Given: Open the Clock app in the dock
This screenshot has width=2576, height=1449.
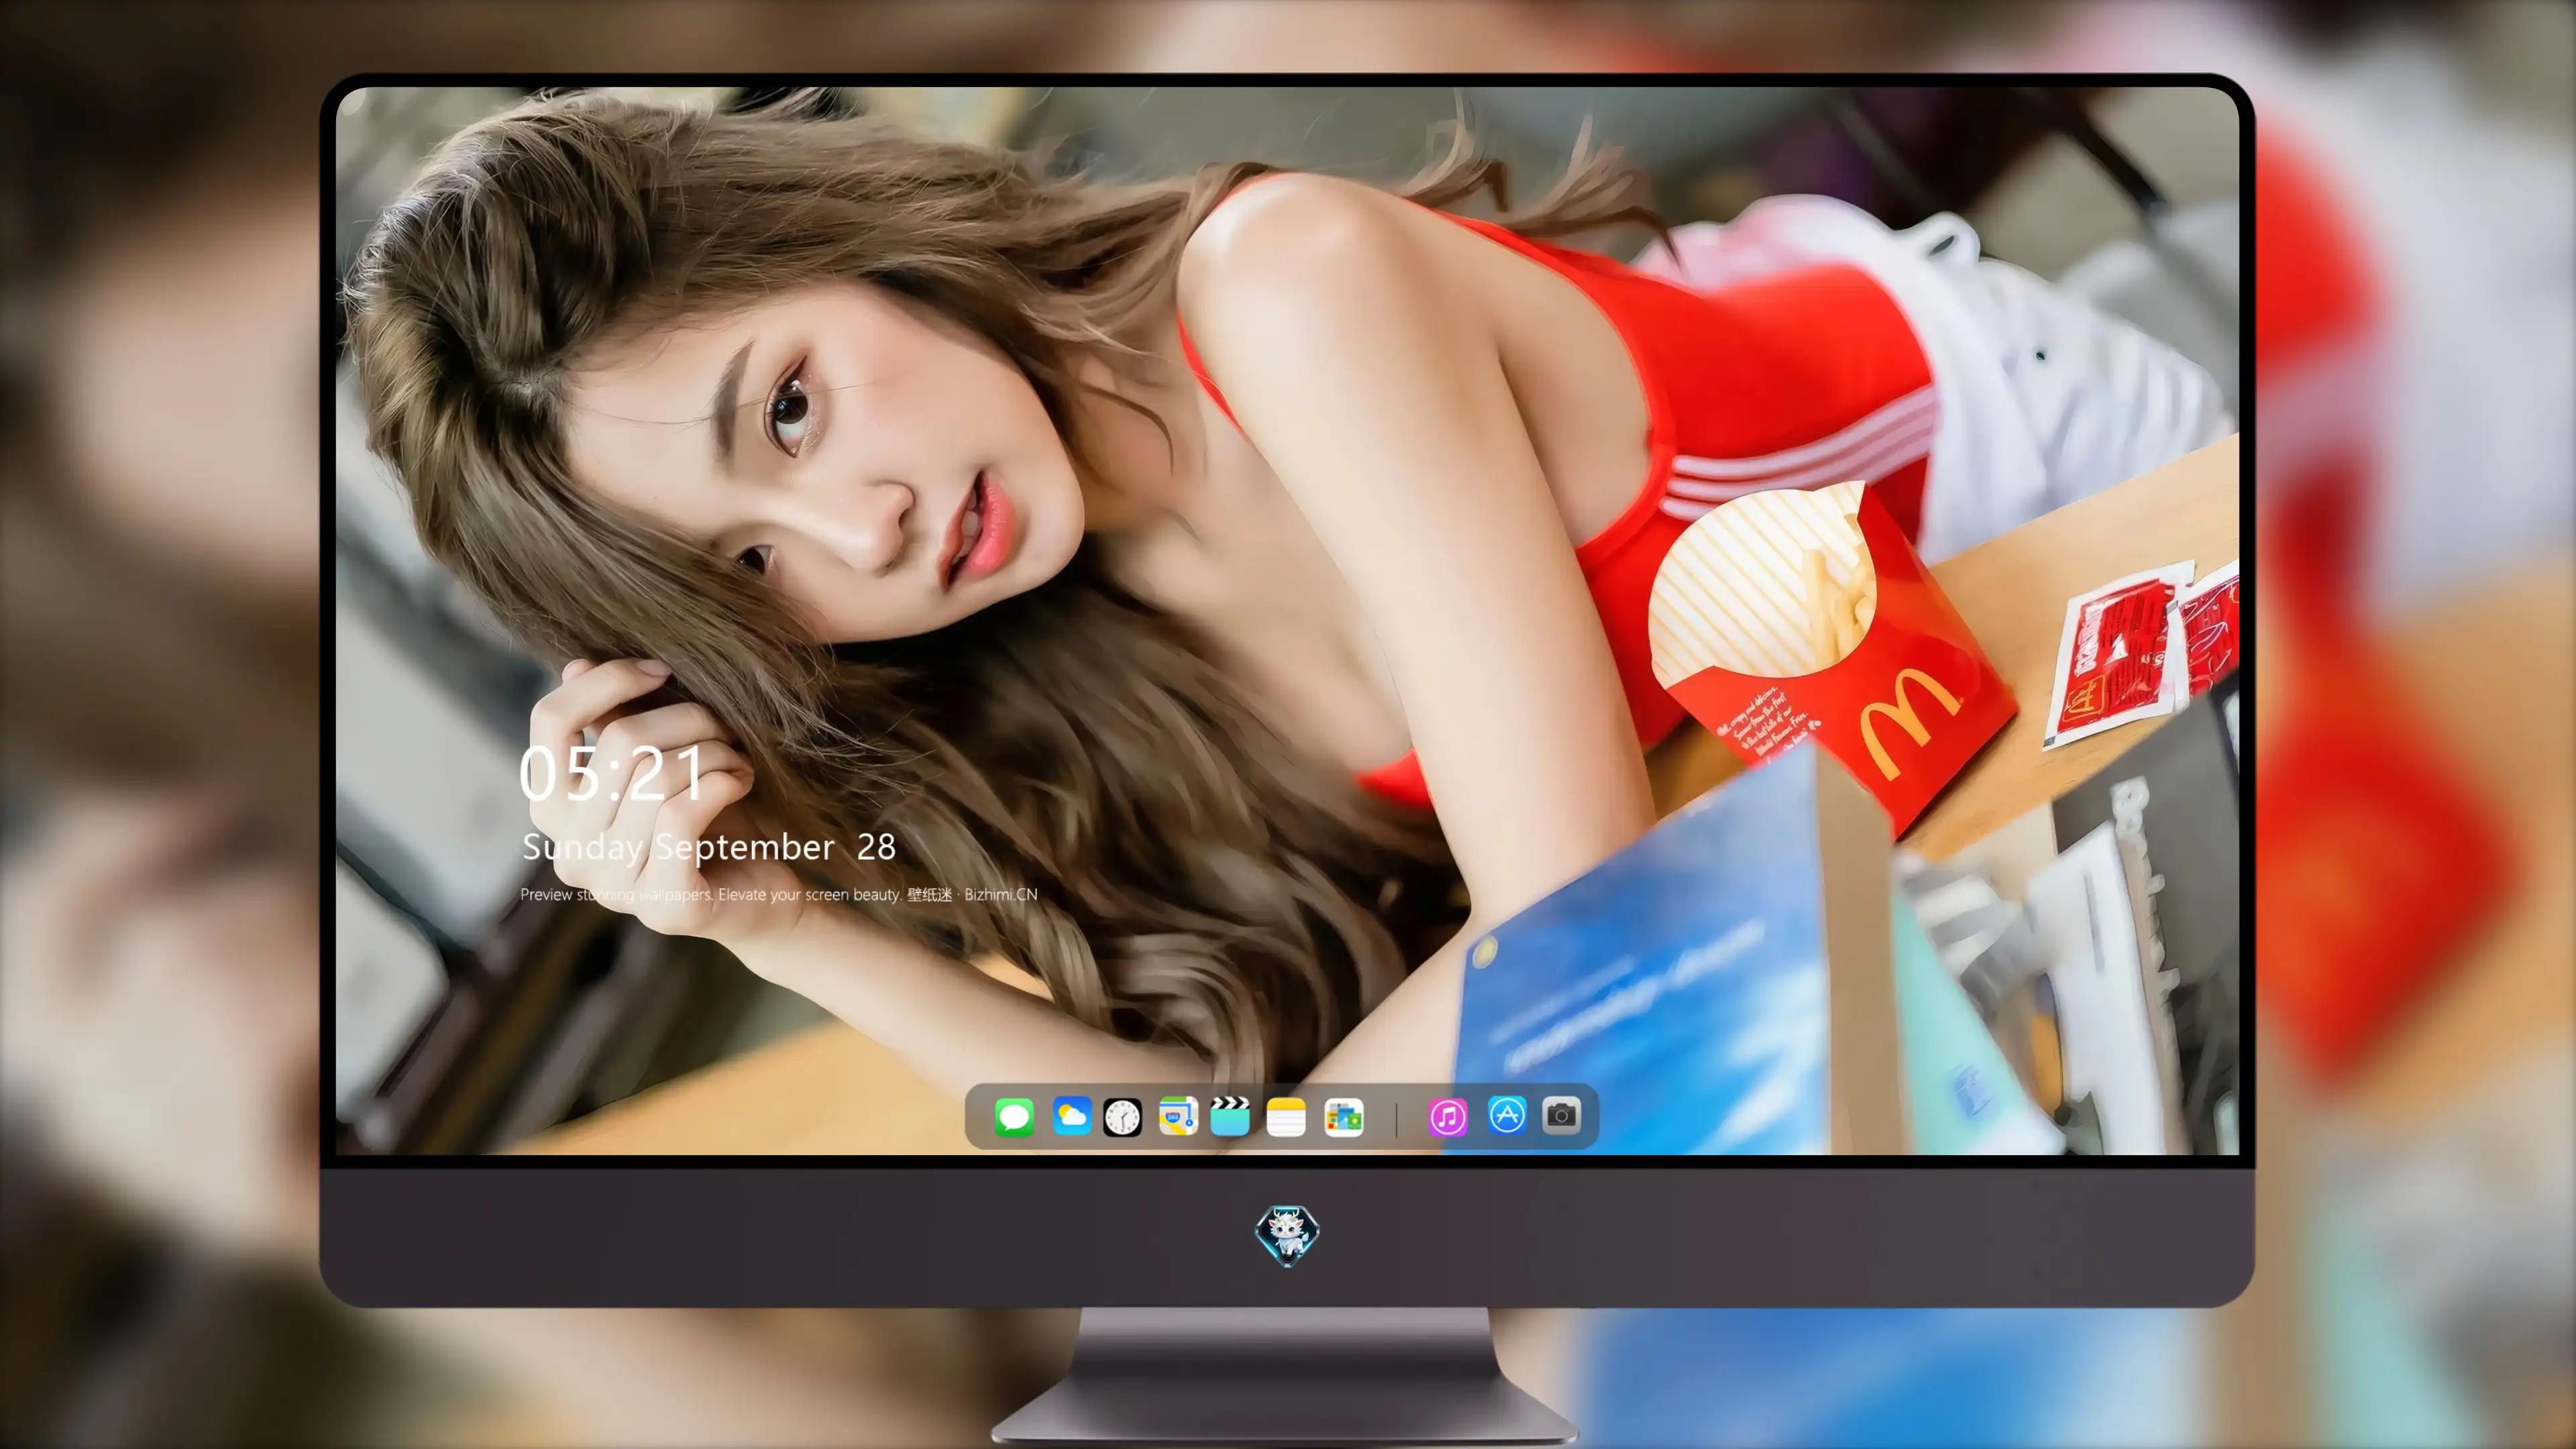Looking at the screenshot, I should (x=1122, y=1117).
